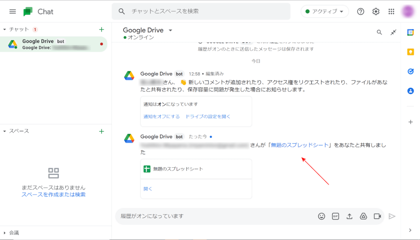Click the Google Chat logo
This screenshot has height=240, width=420.
(28, 12)
